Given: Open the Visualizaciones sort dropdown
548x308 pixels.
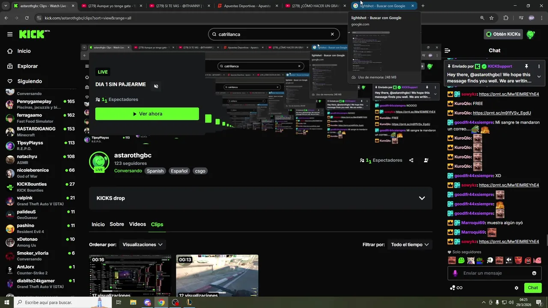Looking at the screenshot, I should coord(143,245).
